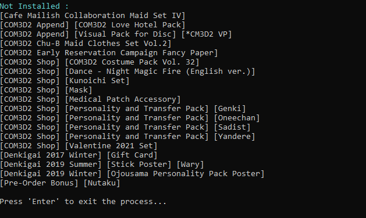Select the Dance - Night Magic Fire line
Viewport: 366px width, 218px height.
click(x=127, y=72)
